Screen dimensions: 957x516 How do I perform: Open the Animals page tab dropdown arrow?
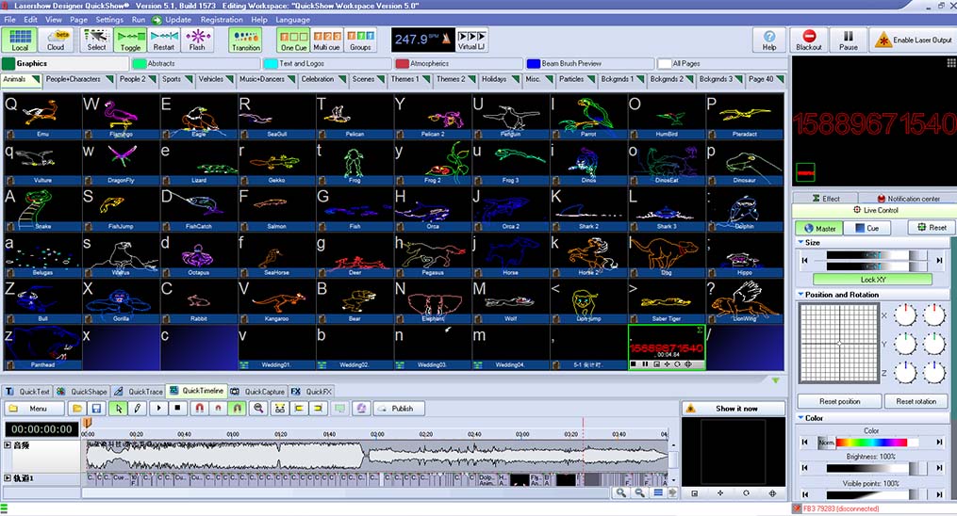[36, 79]
